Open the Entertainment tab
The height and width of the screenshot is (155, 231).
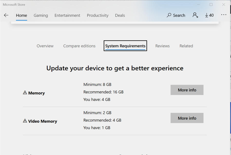coord(67,15)
